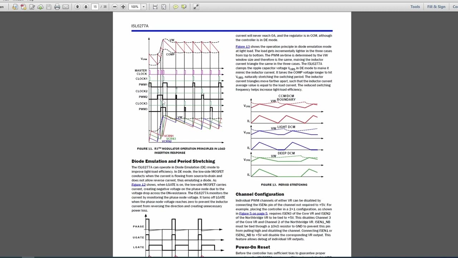Image resolution: width=458 pixels, height=258 pixels.
Task: Open the Figure 13 hyperlink
Action: pos(243,47)
